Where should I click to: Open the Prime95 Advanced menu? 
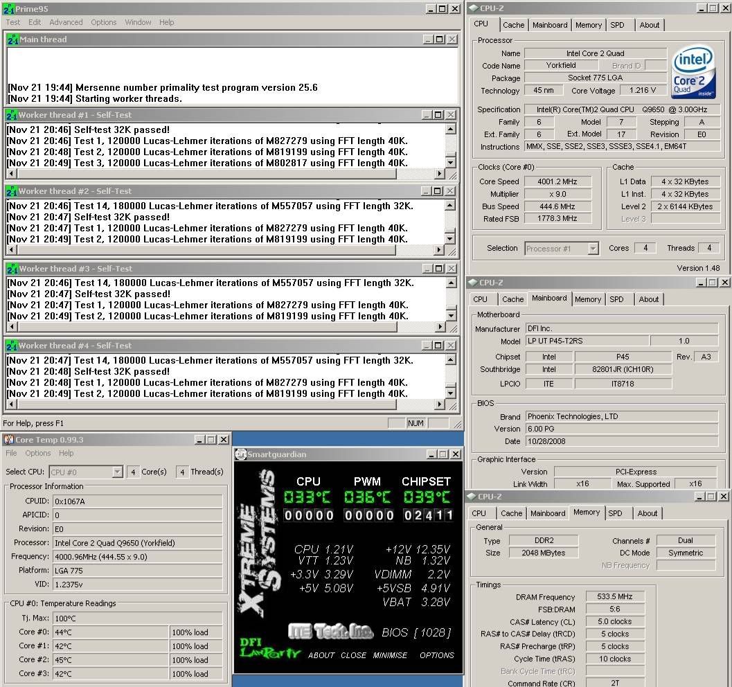[x=66, y=22]
